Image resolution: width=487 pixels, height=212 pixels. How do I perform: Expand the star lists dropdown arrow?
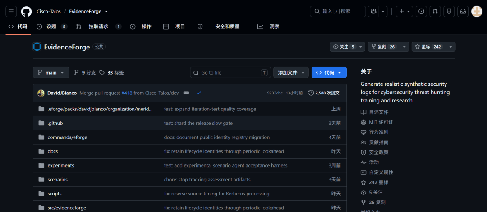click(x=450, y=47)
